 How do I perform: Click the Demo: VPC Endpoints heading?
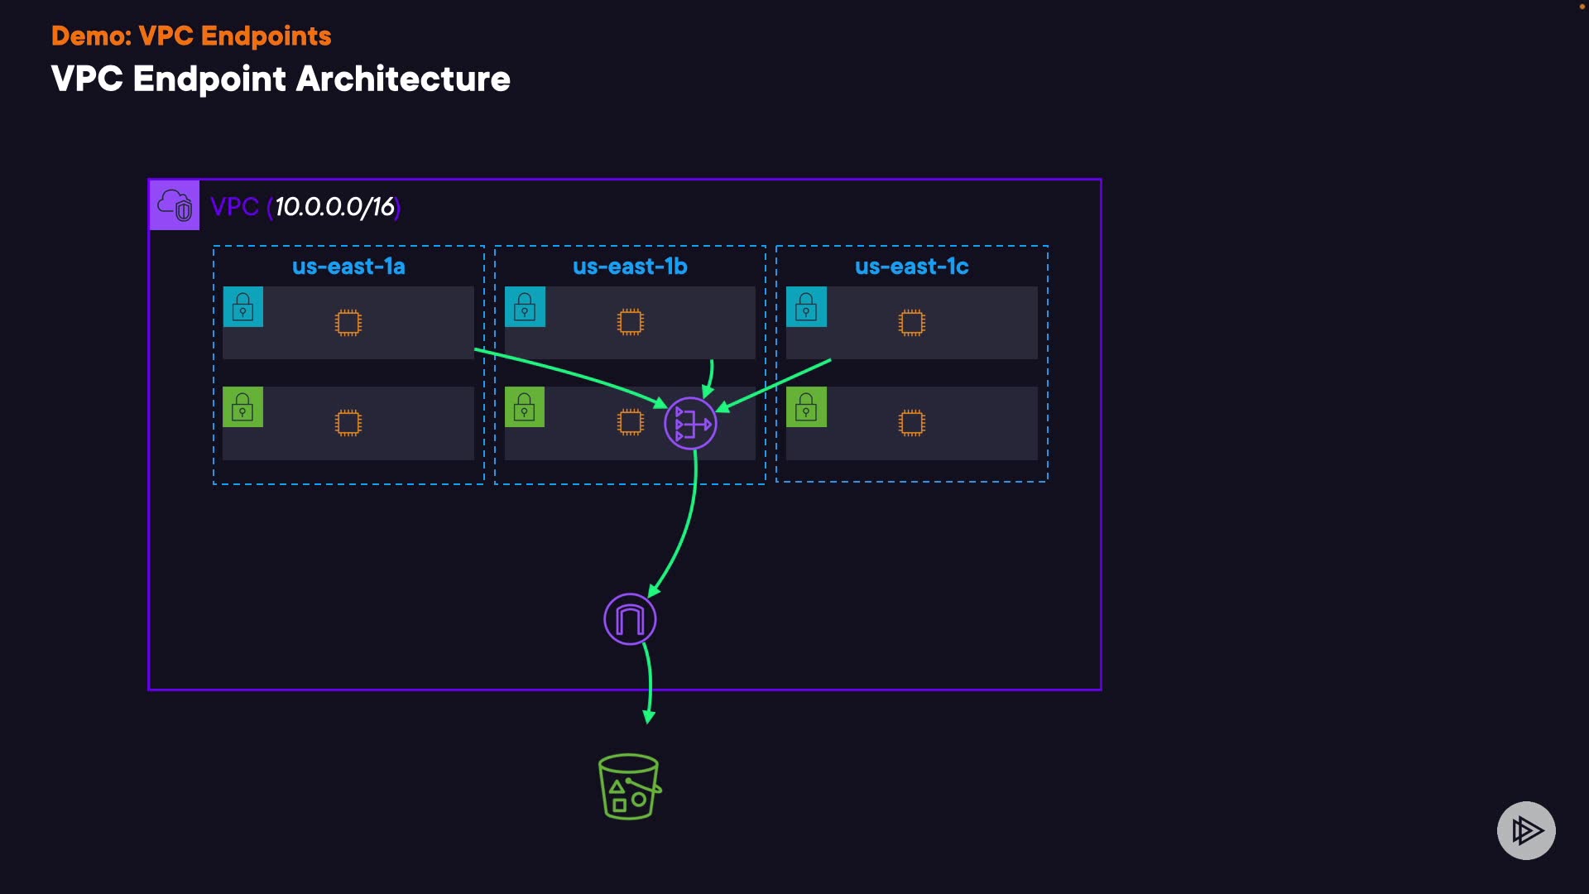(191, 36)
